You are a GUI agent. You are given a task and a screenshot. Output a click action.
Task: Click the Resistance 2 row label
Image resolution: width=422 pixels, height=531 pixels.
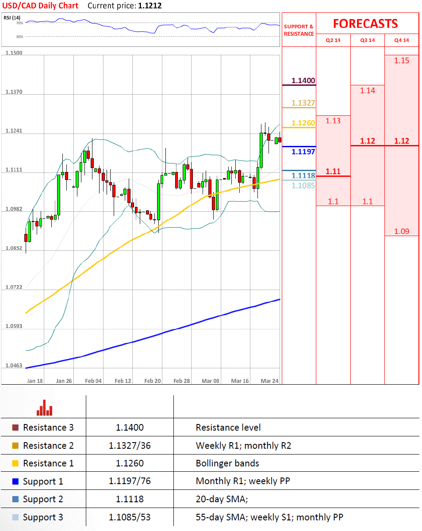pos(48,446)
